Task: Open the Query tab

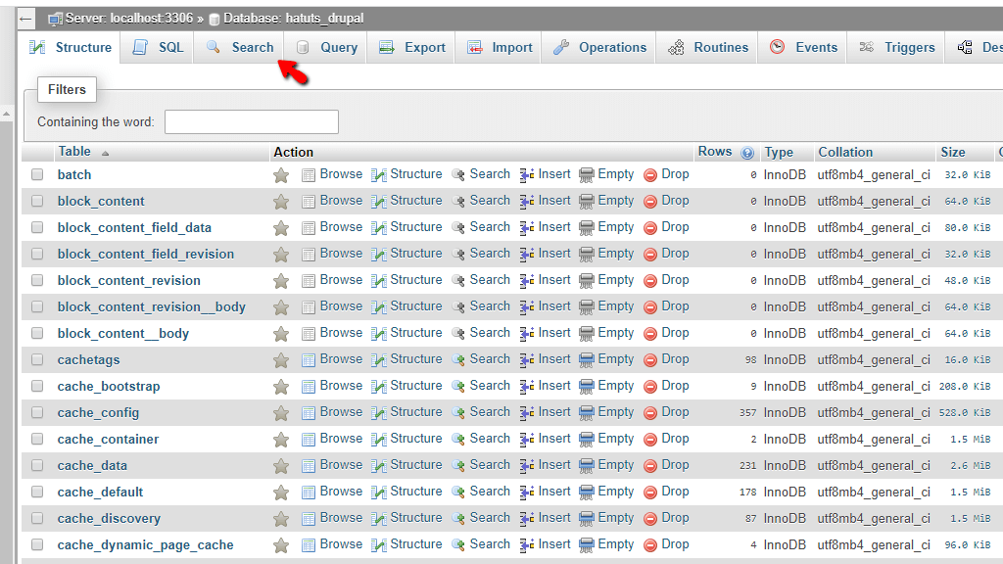Action: [x=326, y=47]
